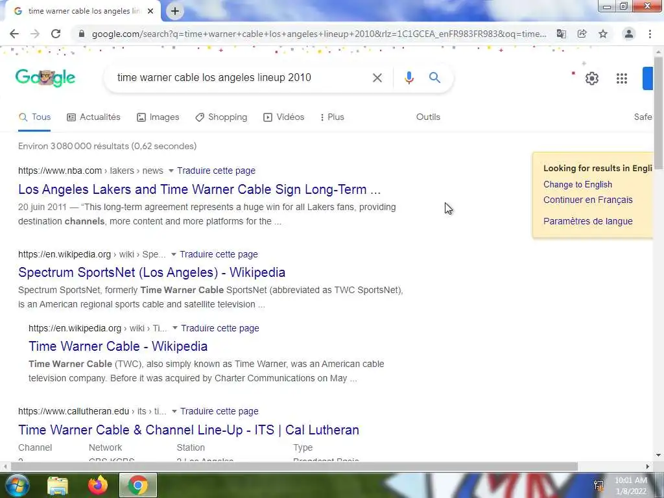
Task: Reload the page with the refresh icon
Action: click(56, 34)
